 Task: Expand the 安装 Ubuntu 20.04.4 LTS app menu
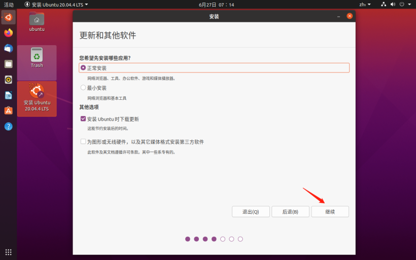coord(56,4)
